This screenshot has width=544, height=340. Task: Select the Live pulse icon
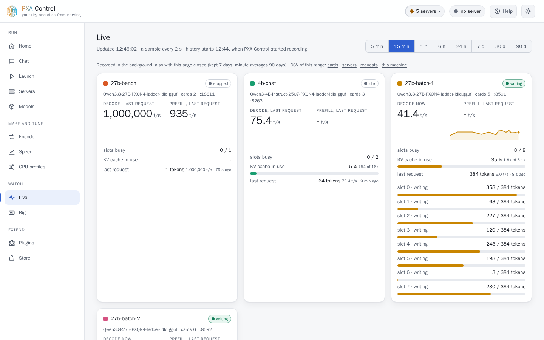coord(12,198)
